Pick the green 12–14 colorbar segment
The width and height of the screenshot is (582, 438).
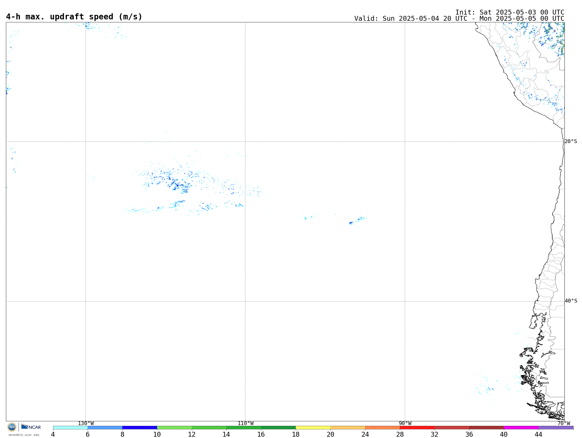(x=209, y=427)
